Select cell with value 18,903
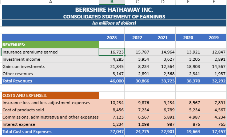This screenshot has height=137, width=227. (188, 67)
